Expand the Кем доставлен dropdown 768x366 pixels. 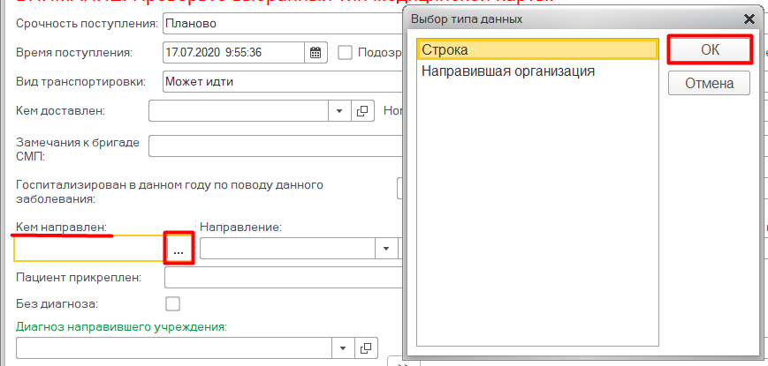click(x=340, y=111)
